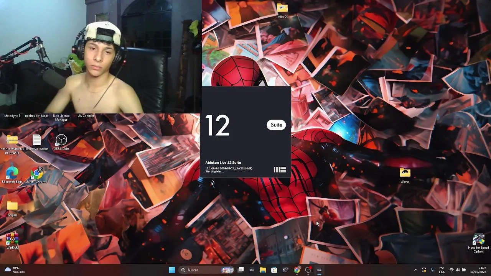Open the juegox desktop folder

[x=12, y=209]
